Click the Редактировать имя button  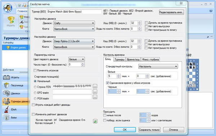point(171,12)
